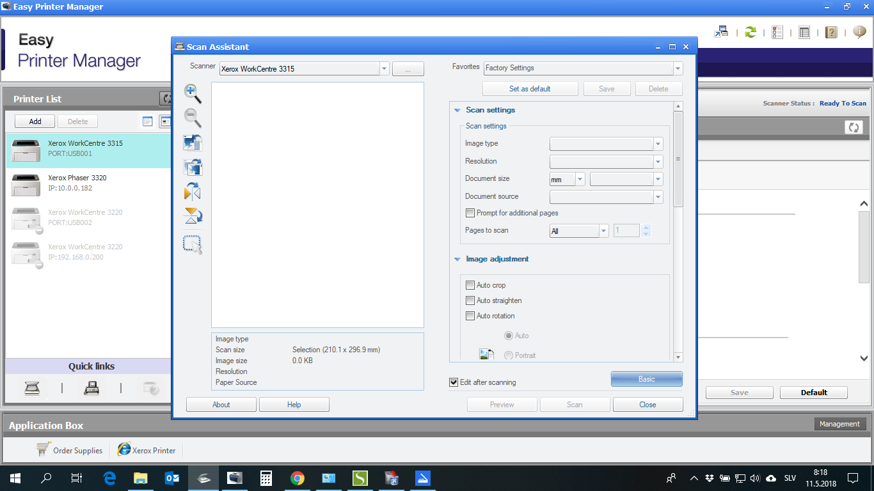Open fax quick link icon
The height and width of the screenshot is (491, 874).
pos(91,388)
